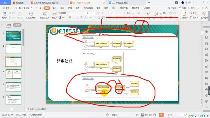Click the 文档助手 icon
210x118 pixels.
pyautogui.click(x=184, y=14)
